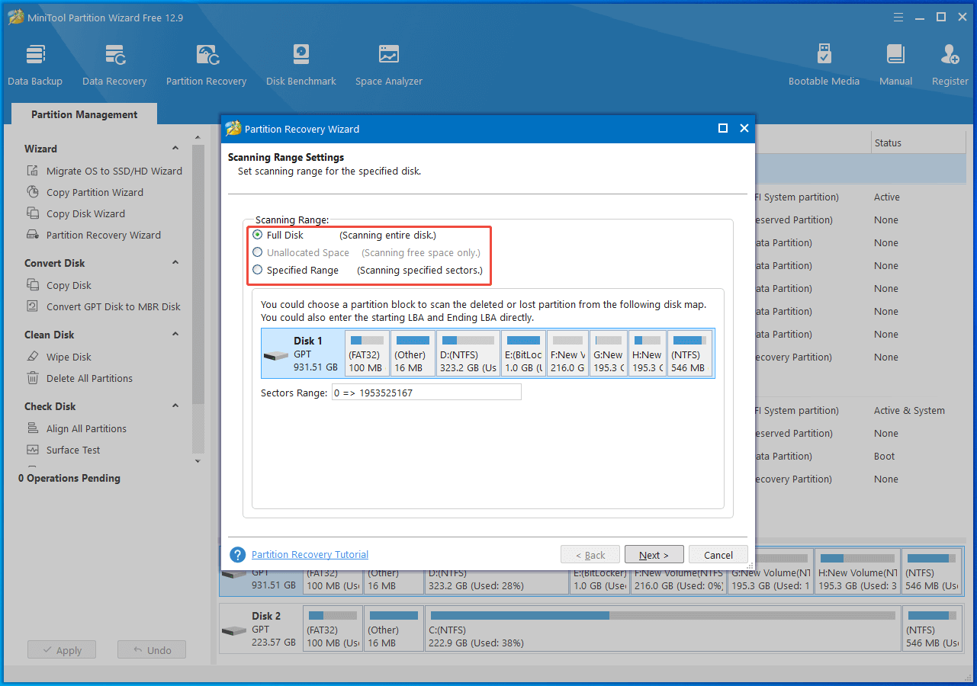
Task: Create Bootable Media
Action: point(824,65)
